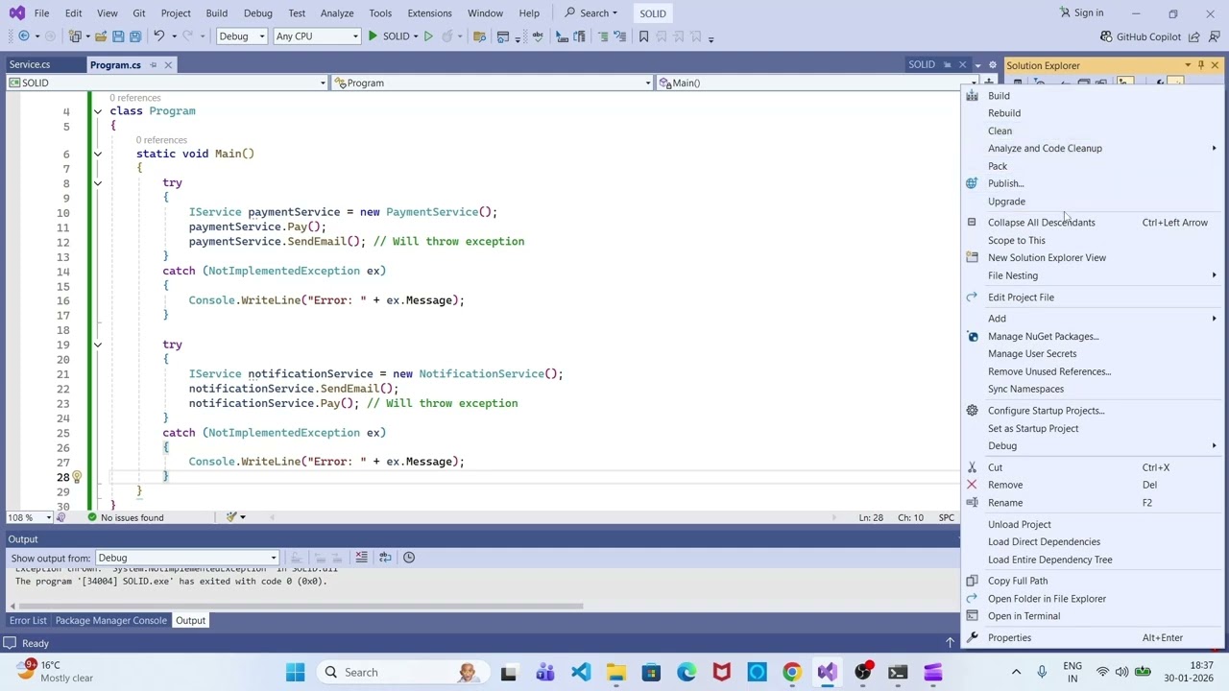Expand the File Nesting submenu

[x=1093, y=275]
